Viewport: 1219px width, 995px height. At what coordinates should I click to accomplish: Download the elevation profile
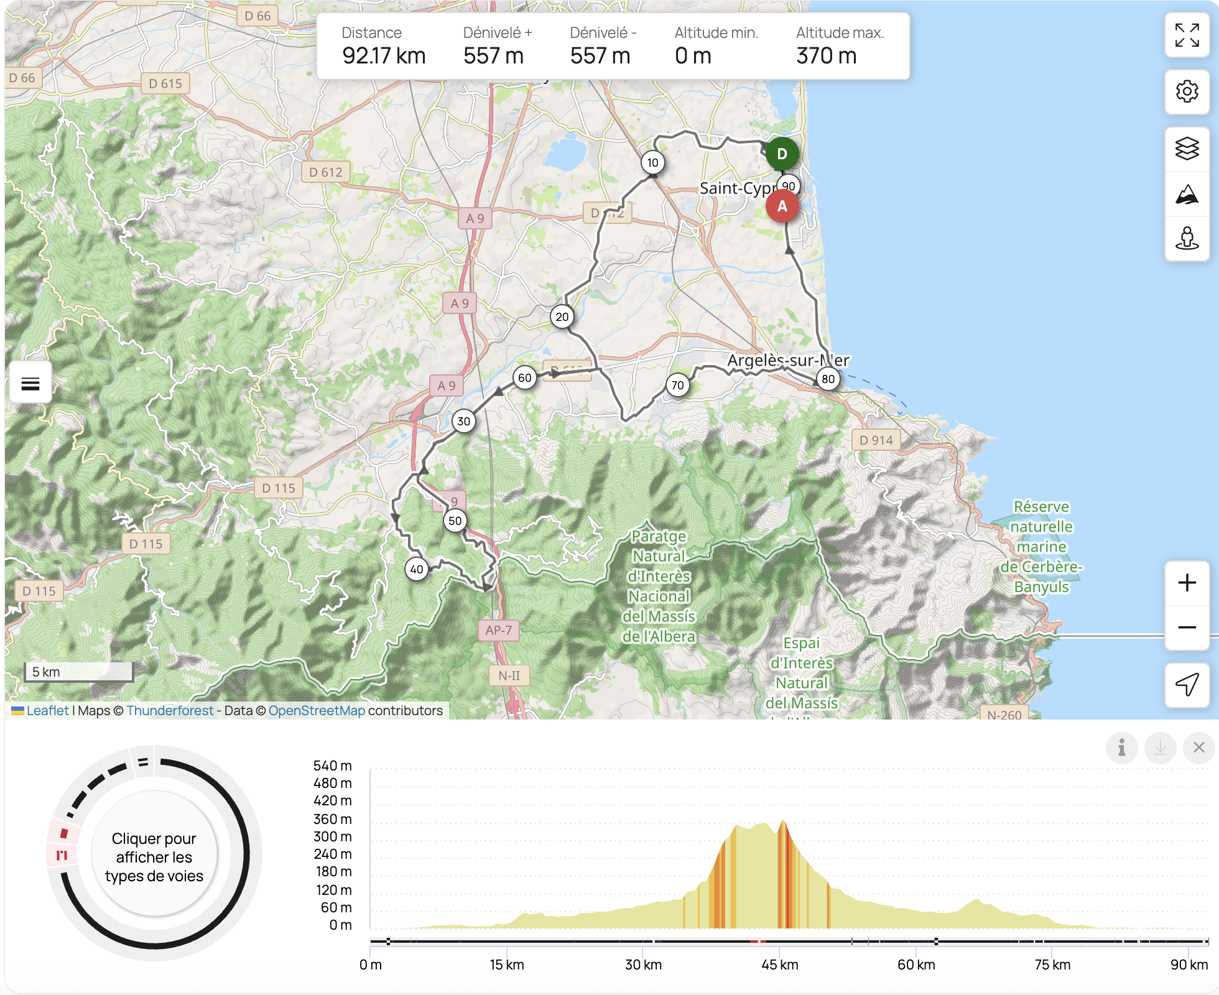click(x=1160, y=747)
